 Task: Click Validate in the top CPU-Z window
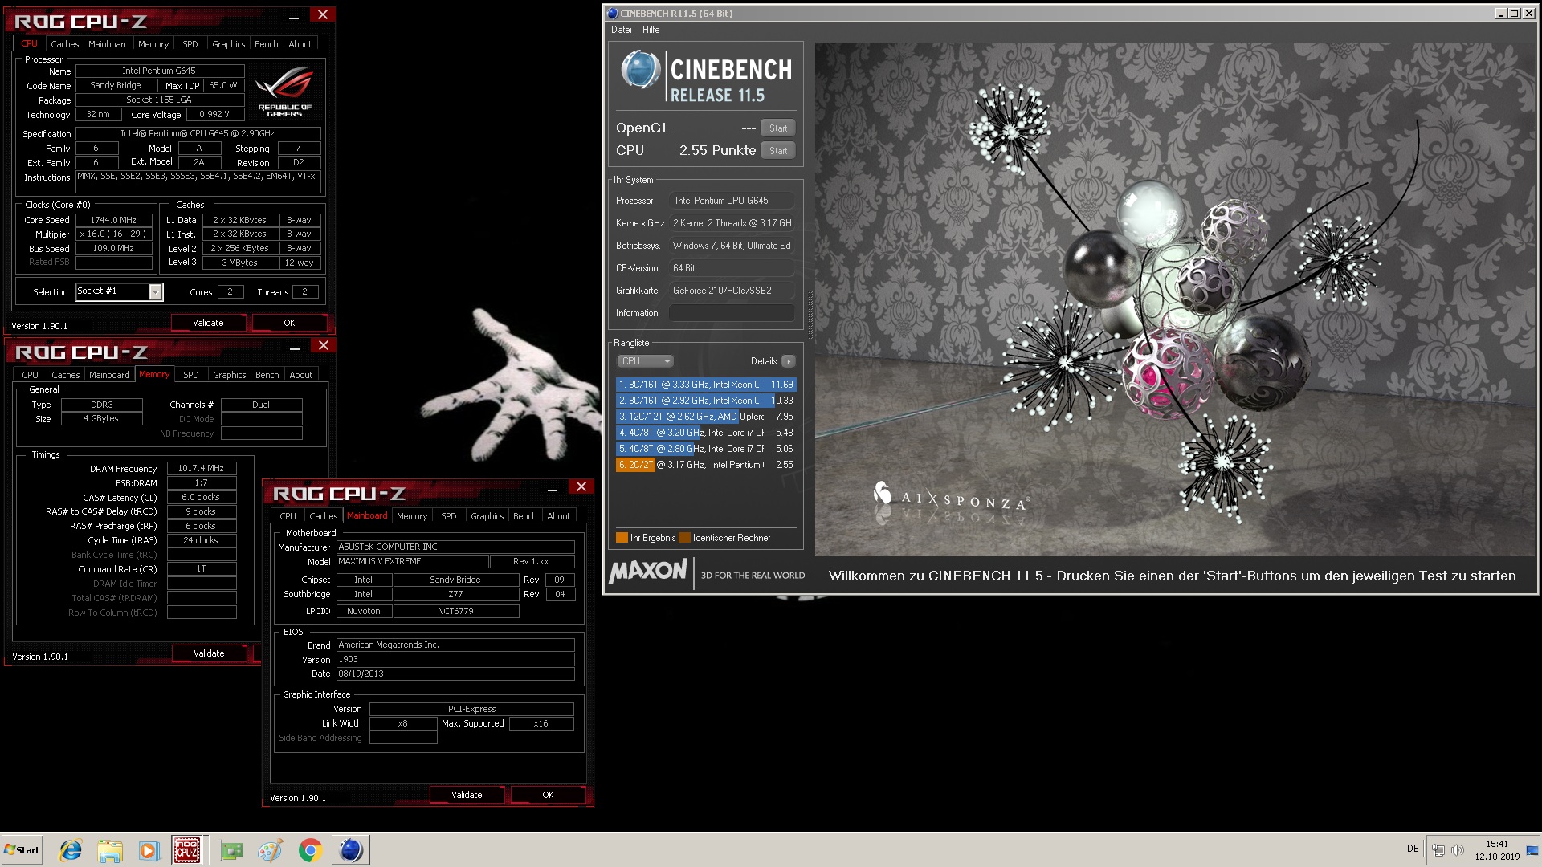[209, 323]
